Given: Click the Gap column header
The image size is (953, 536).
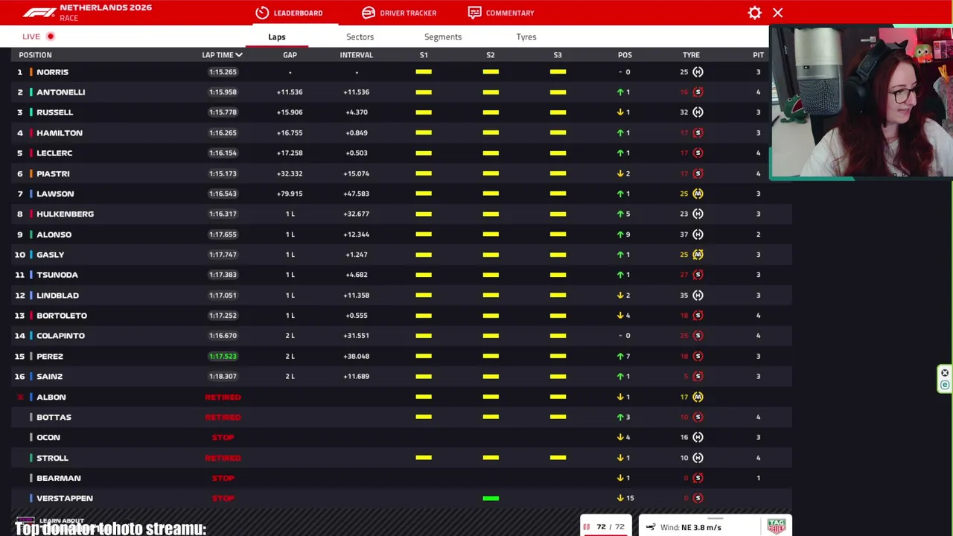Looking at the screenshot, I should (290, 55).
